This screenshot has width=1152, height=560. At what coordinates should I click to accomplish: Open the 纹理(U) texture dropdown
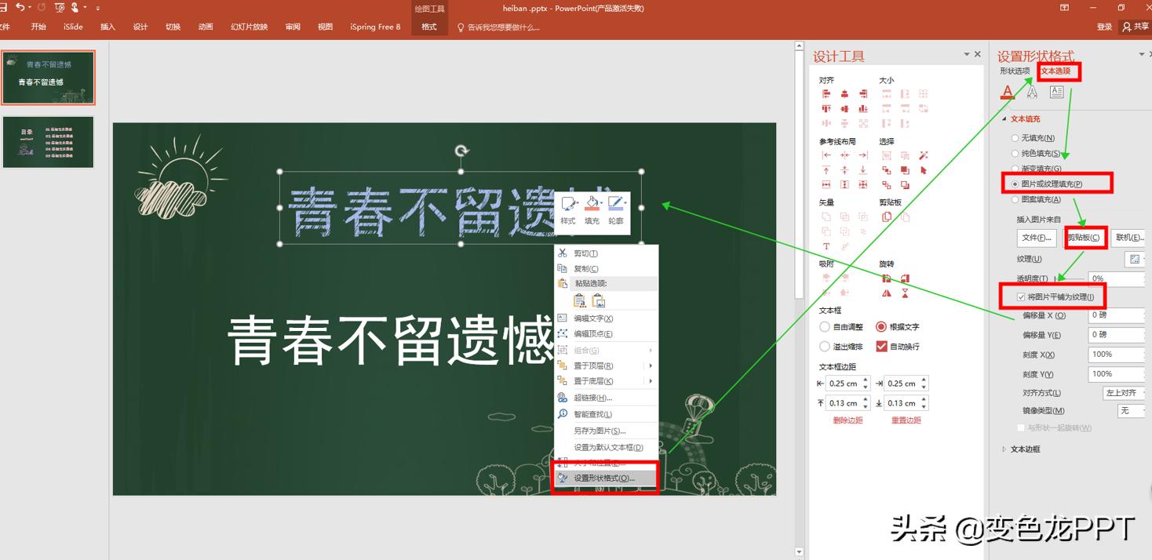[x=1136, y=259]
